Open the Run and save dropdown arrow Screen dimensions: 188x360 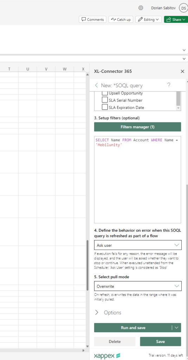(x=176, y=328)
